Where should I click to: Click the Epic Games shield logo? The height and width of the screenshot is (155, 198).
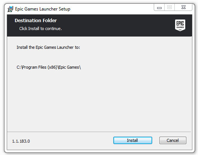(x=180, y=25)
